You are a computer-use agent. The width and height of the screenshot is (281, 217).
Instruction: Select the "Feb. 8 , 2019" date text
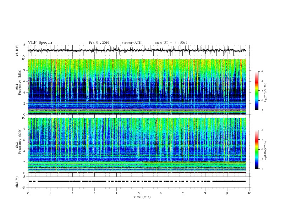[x=99, y=43]
